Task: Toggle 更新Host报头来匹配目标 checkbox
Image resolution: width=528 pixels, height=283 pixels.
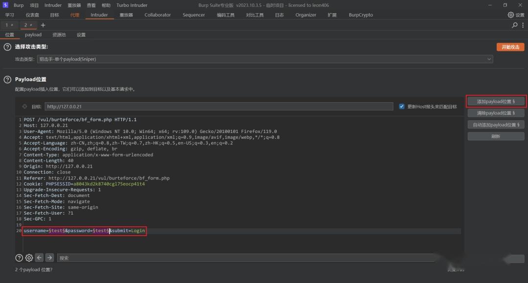Action: (x=402, y=107)
